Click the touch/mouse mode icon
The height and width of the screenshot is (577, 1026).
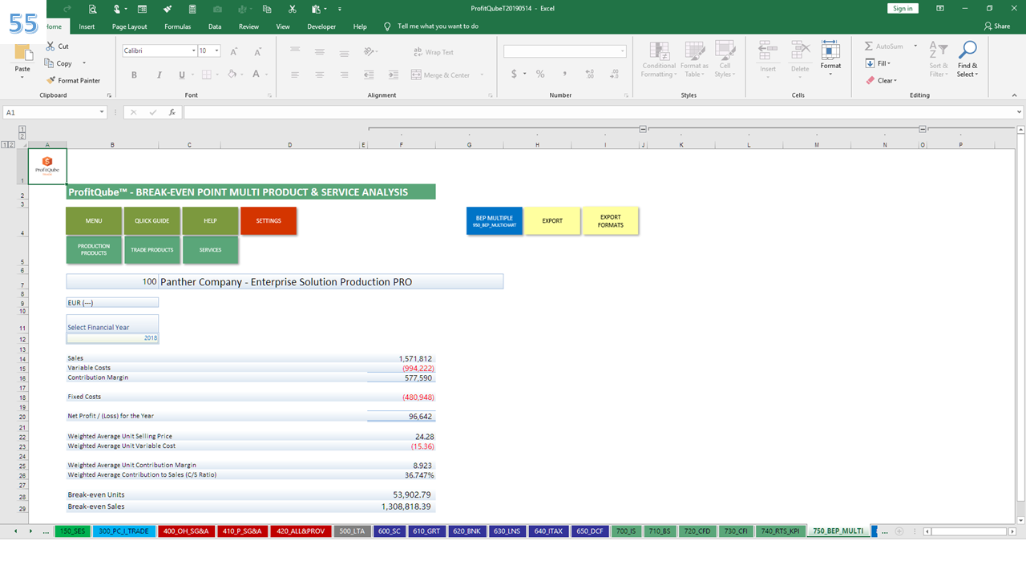(x=119, y=9)
